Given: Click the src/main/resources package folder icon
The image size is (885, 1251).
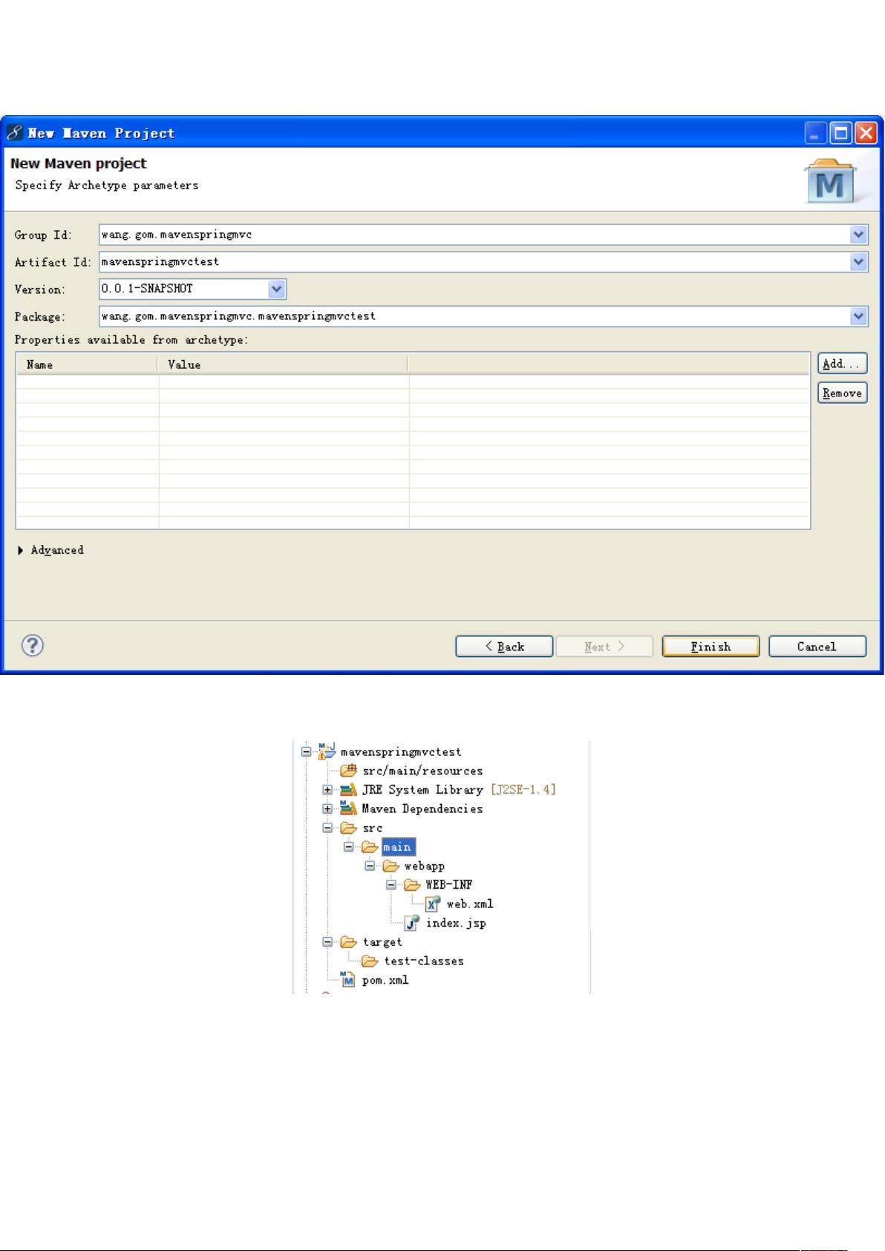Looking at the screenshot, I should point(348,771).
